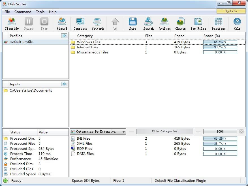This screenshot has width=248, height=186.
Task: Click the RDP Files type icon
Action: [73, 149]
